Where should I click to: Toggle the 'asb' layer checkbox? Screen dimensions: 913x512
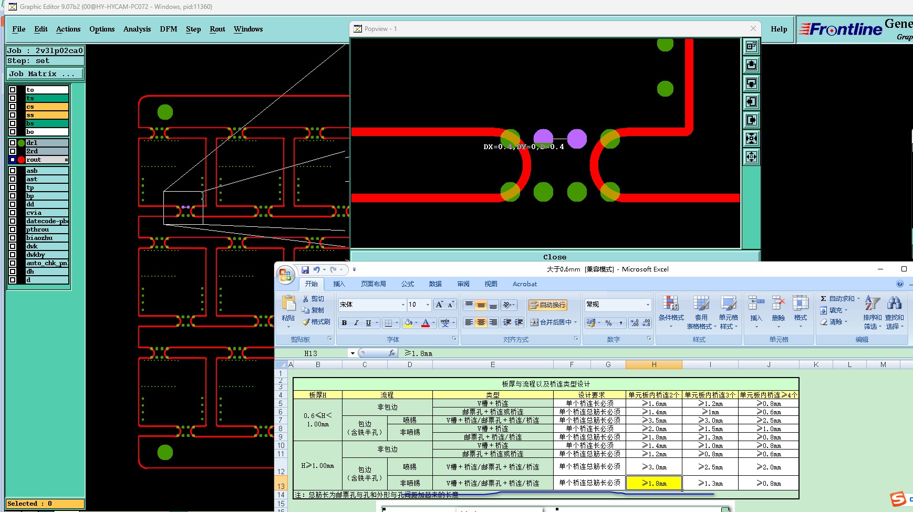click(x=13, y=171)
